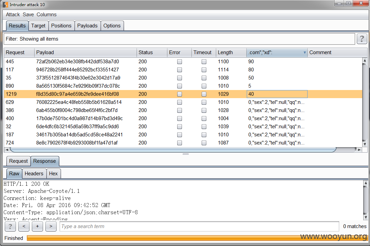This screenshot has height=246, width=370.
Task: Sort by Comment column header
Action: 337,52
